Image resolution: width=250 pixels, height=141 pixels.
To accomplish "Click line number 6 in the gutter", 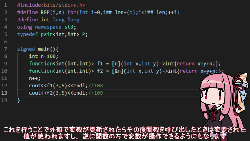I will tap(5, 42).
